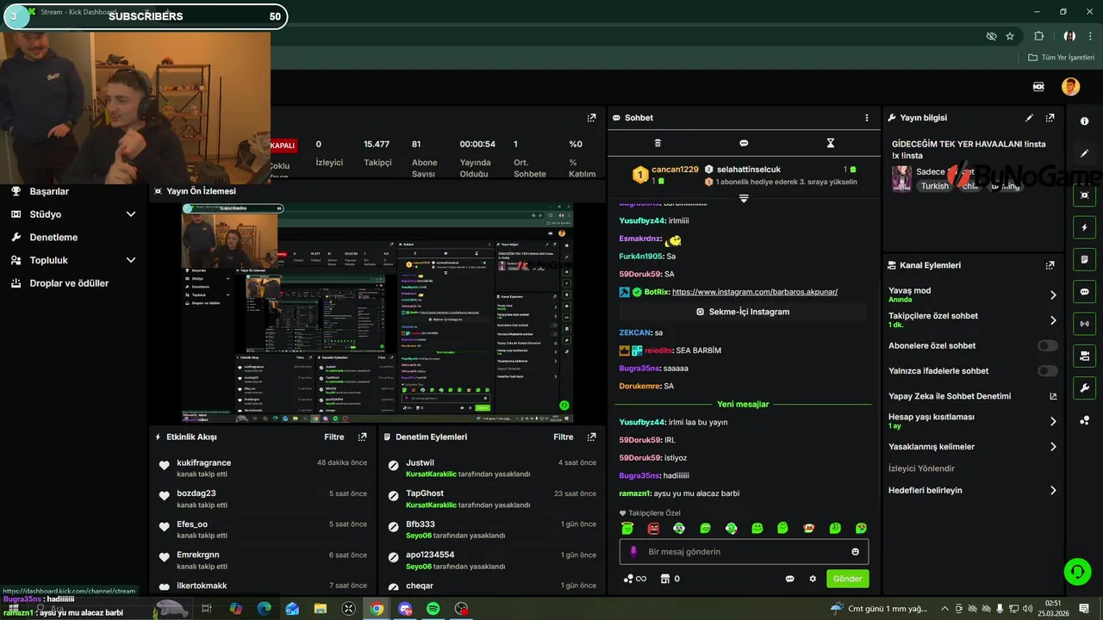
Task: Open chat settings gear icon
Action: [x=812, y=579]
